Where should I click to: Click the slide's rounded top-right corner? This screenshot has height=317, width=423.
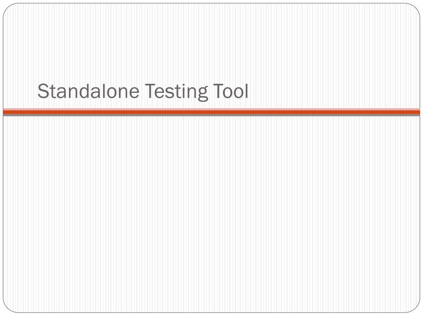[x=415, y=8]
